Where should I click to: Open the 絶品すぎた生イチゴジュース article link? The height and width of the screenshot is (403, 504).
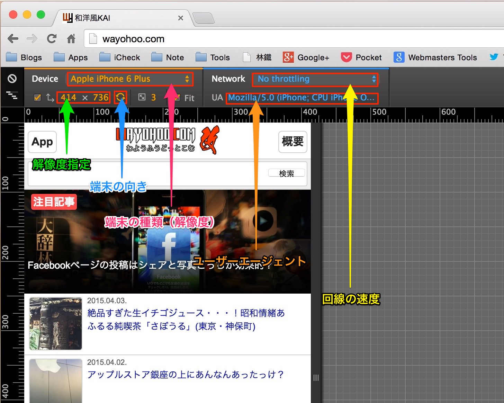click(186, 320)
